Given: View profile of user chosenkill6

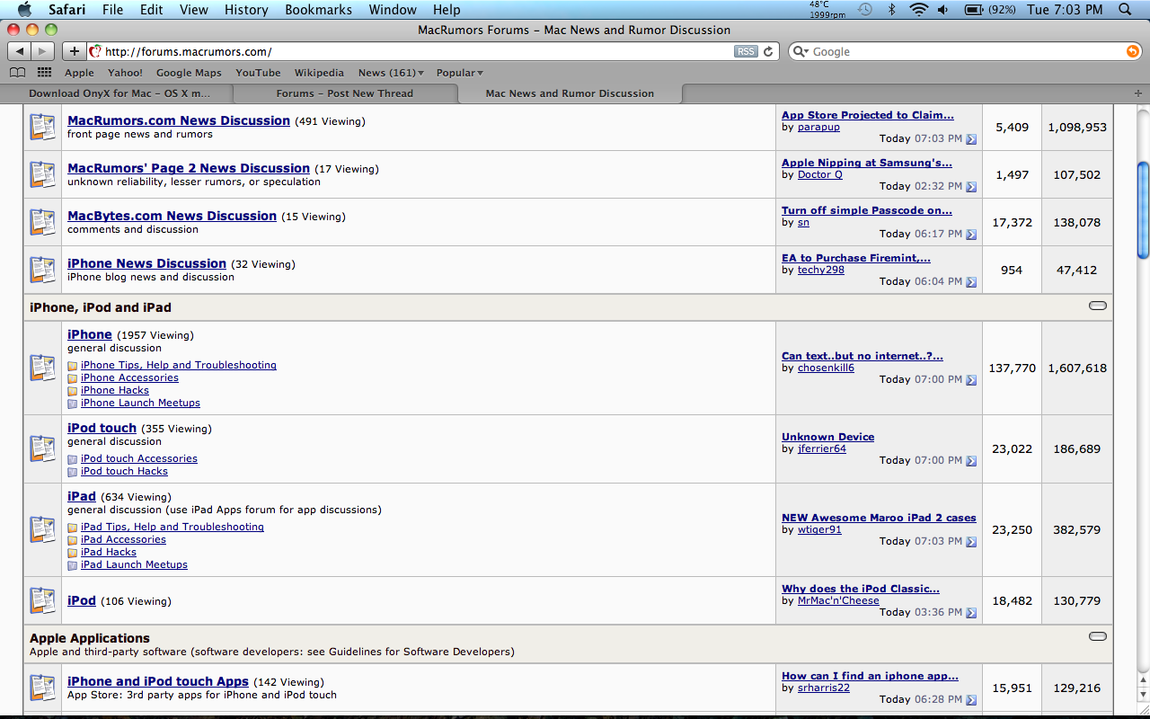Looking at the screenshot, I should pyautogui.click(x=826, y=368).
